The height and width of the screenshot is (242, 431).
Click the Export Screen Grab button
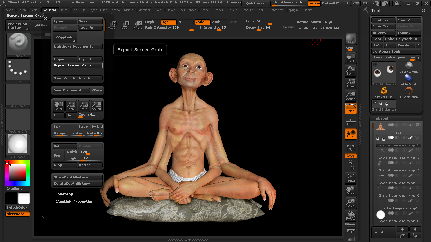78,66
